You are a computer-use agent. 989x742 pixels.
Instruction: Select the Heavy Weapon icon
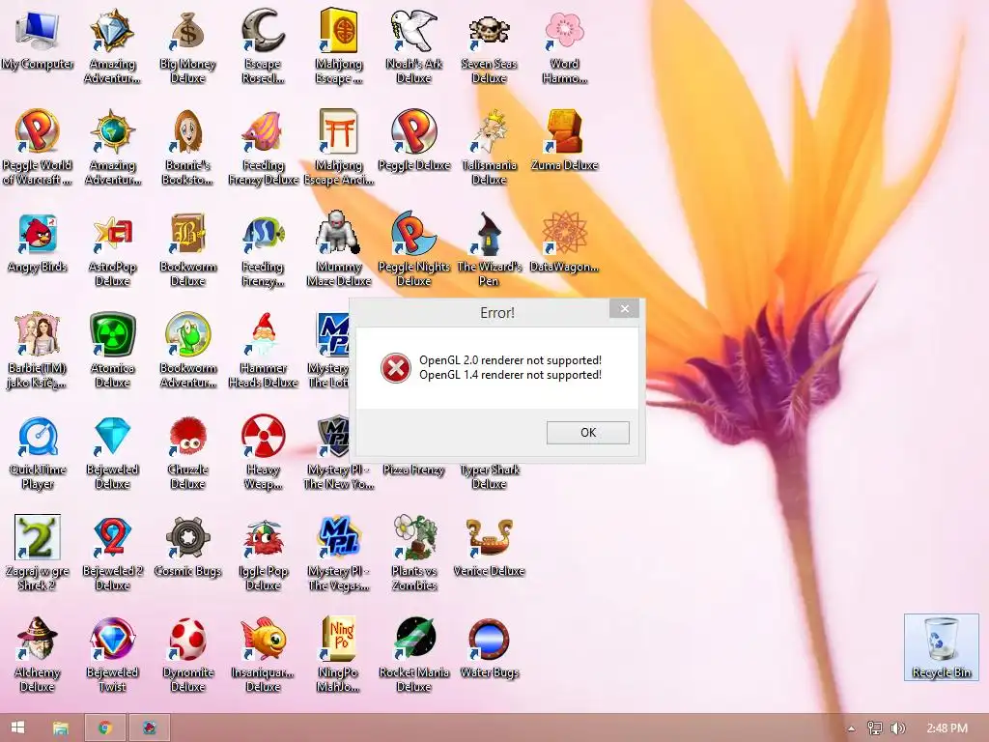(263, 436)
